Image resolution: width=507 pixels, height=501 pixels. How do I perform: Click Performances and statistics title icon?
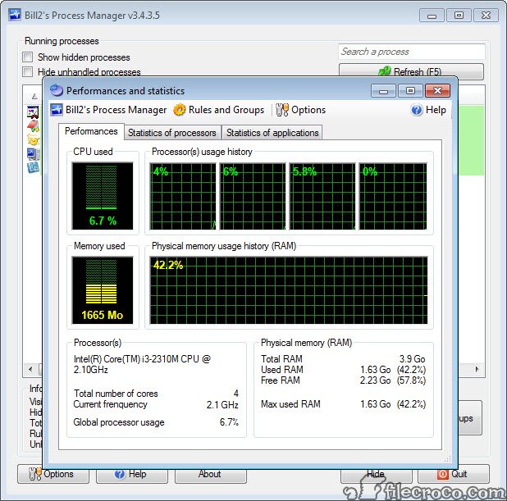[57, 90]
